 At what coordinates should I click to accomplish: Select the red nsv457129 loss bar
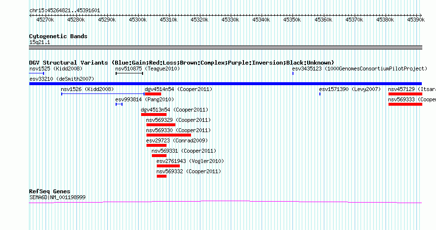pos(405,94)
